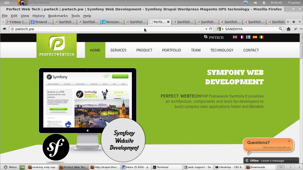Image resolution: width=303 pixels, height=170 pixels.
Task: Open the desktop Menu launcher
Action: tap(10, 167)
